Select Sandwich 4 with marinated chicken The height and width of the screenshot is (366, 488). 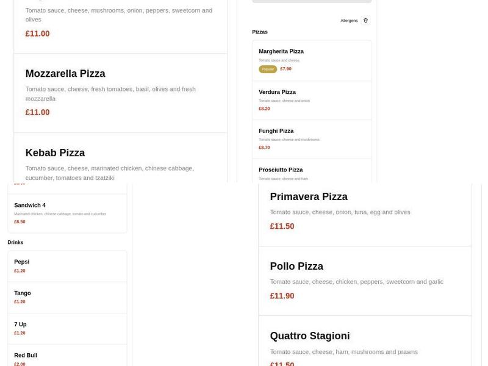tap(67, 213)
